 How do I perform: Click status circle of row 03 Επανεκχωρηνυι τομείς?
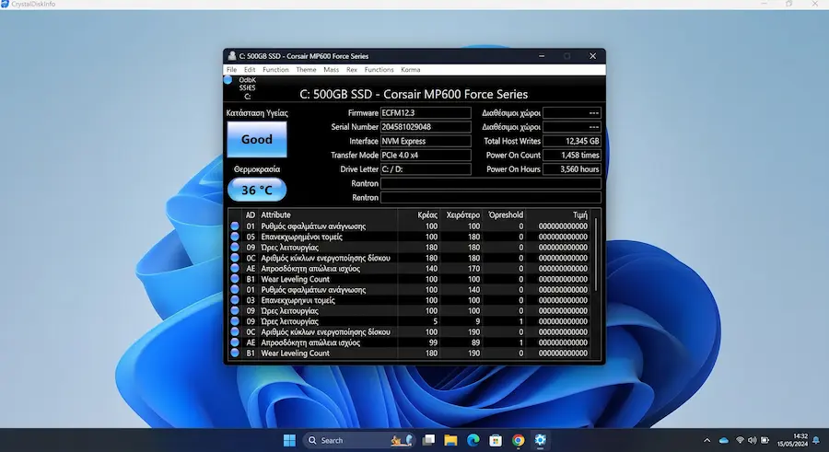(x=235, y=300)
